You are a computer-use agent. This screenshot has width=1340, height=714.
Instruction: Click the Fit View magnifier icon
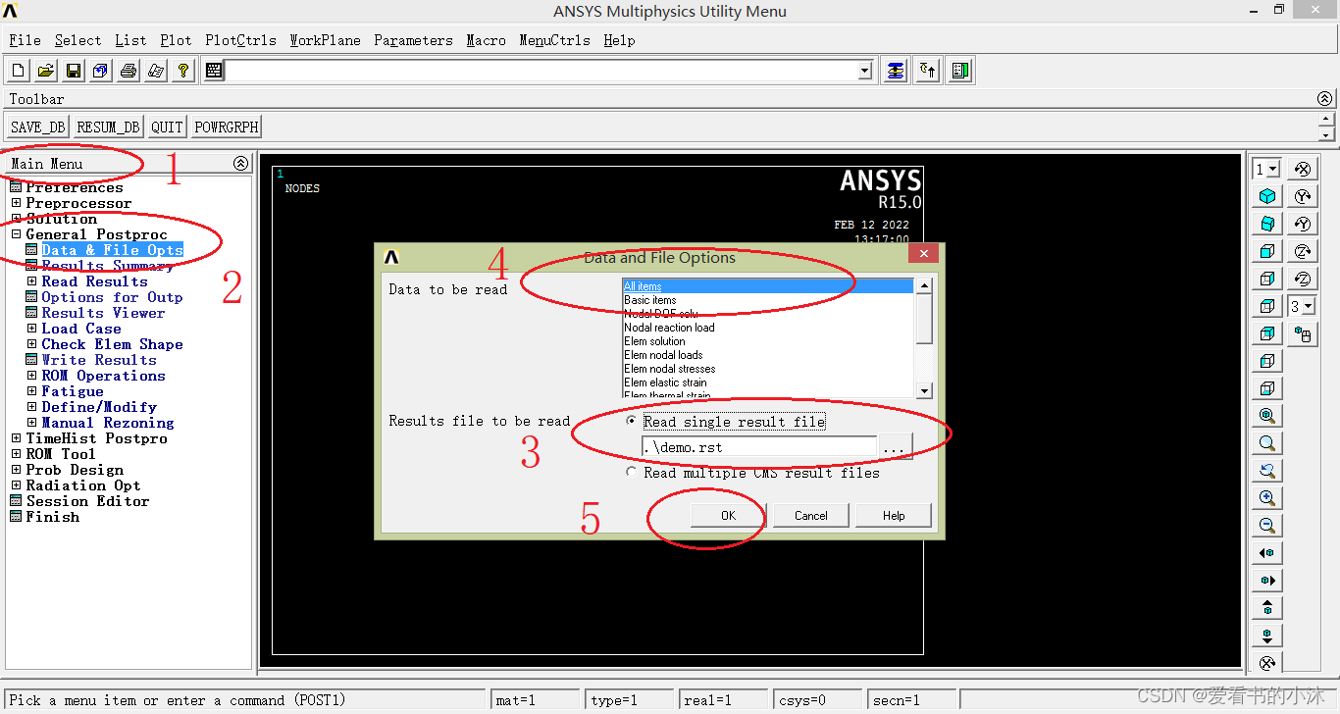point(1267,416)
